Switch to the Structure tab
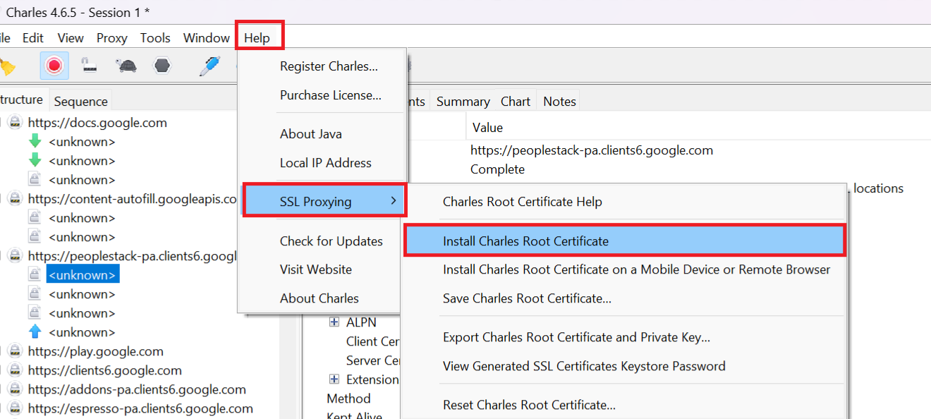Viewport: 931px width, 419px height. tap(23, 100)
